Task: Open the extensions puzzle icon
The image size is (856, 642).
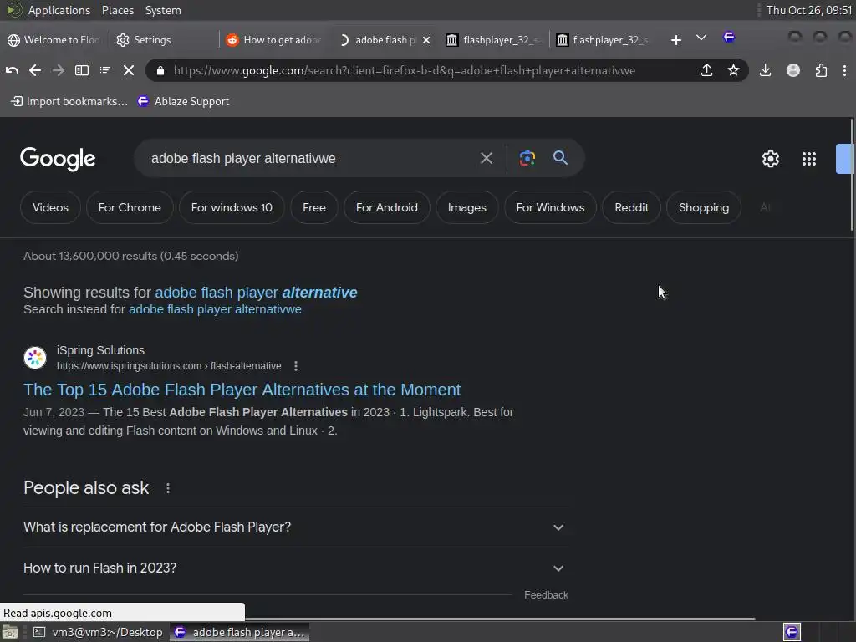Action: 821,70
